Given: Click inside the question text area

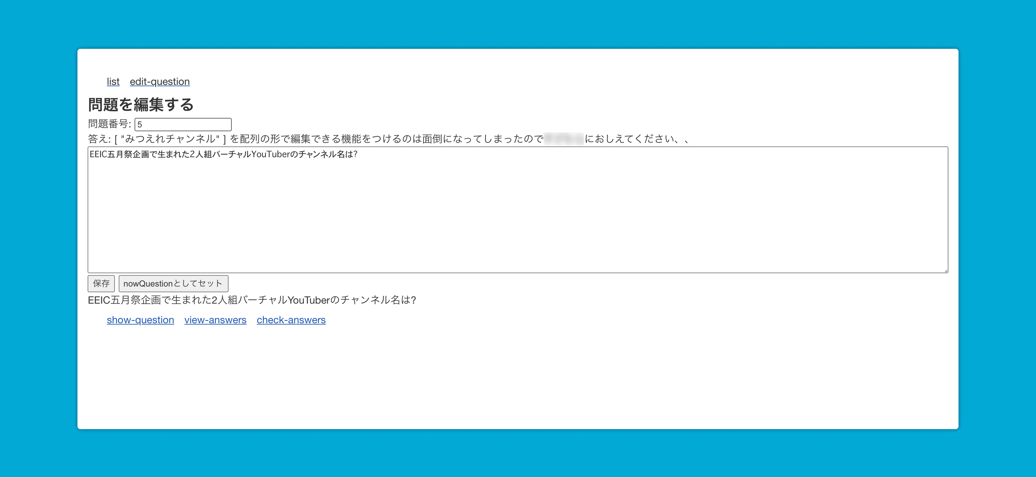Looking at the screenshot, I should click(518, 209).
